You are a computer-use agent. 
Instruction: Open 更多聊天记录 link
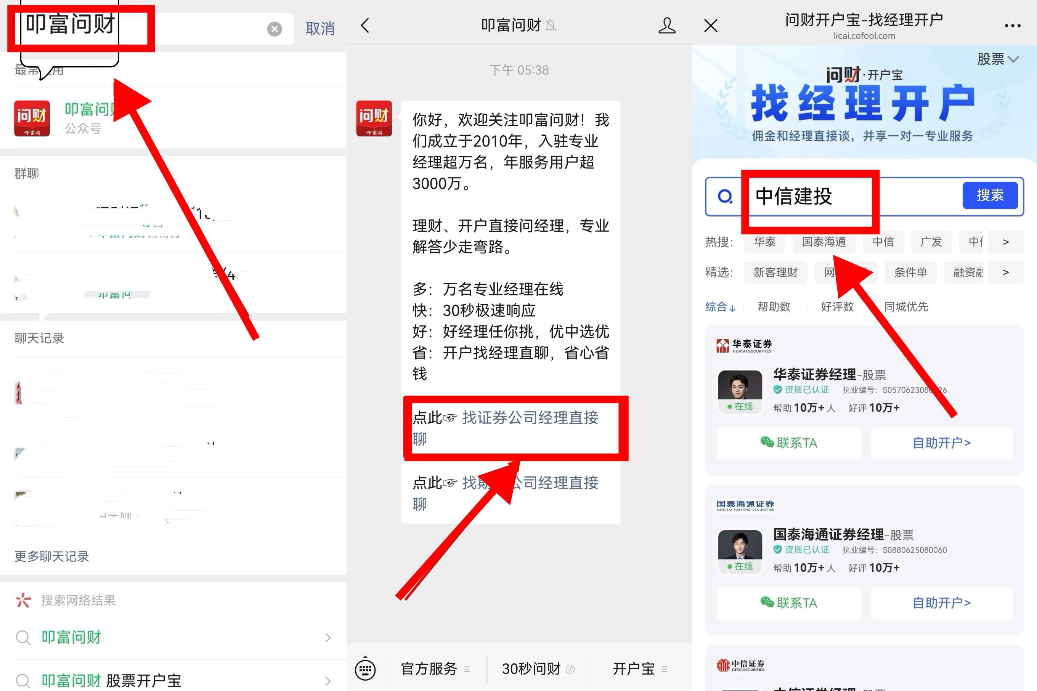[51, 556]
